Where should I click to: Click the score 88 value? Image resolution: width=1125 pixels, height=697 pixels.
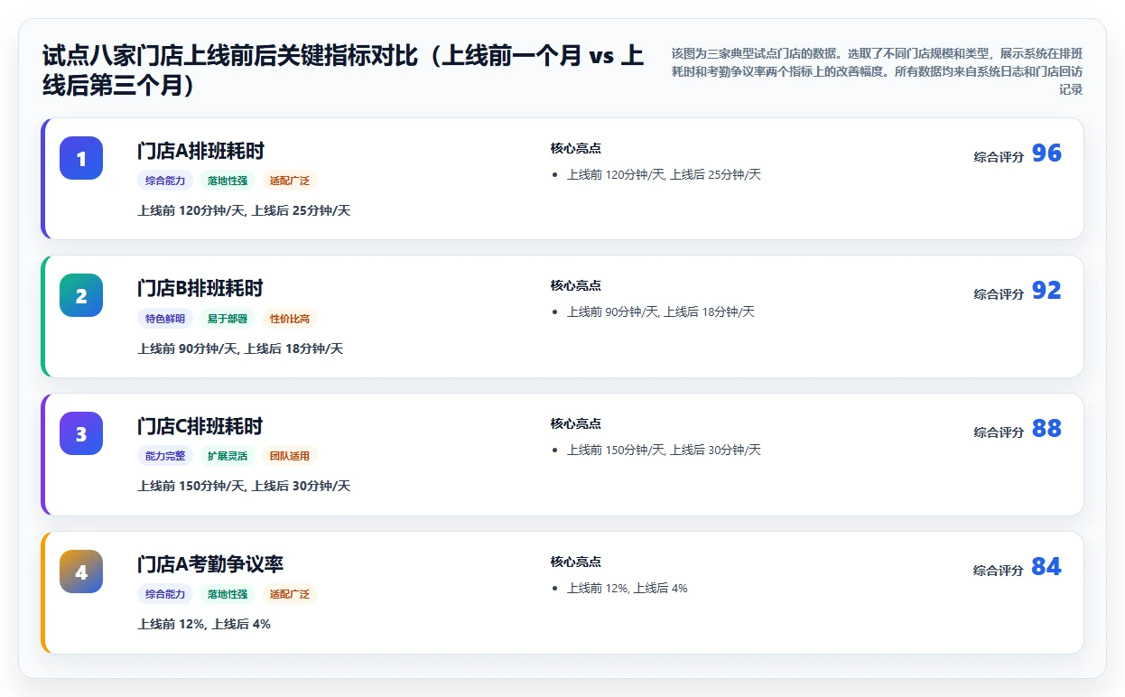(1046, 429)
